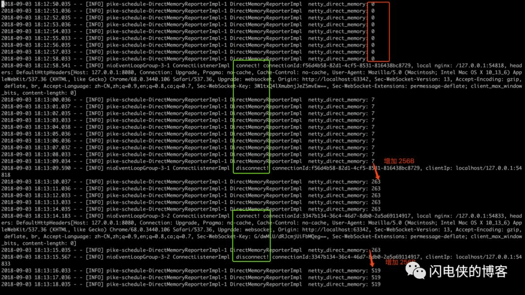Click the origin URL http://localhost:63342 in first header
Image resolution: width=525 pixels, height=295 pixels.
coord(335,79)
